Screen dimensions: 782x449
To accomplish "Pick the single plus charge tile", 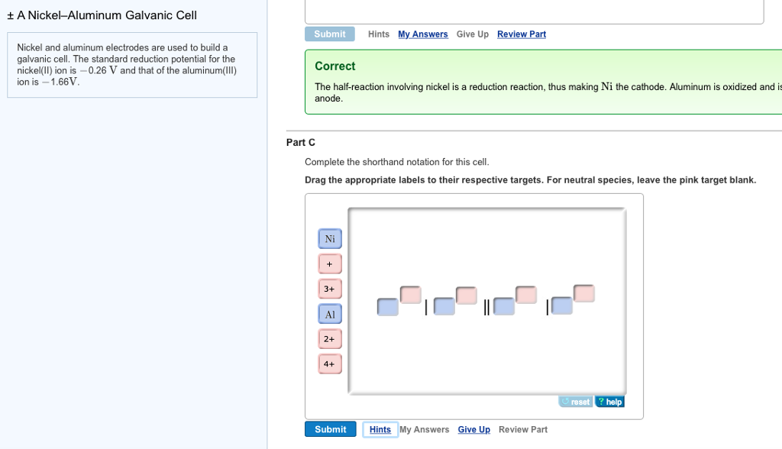I will 330,264.
